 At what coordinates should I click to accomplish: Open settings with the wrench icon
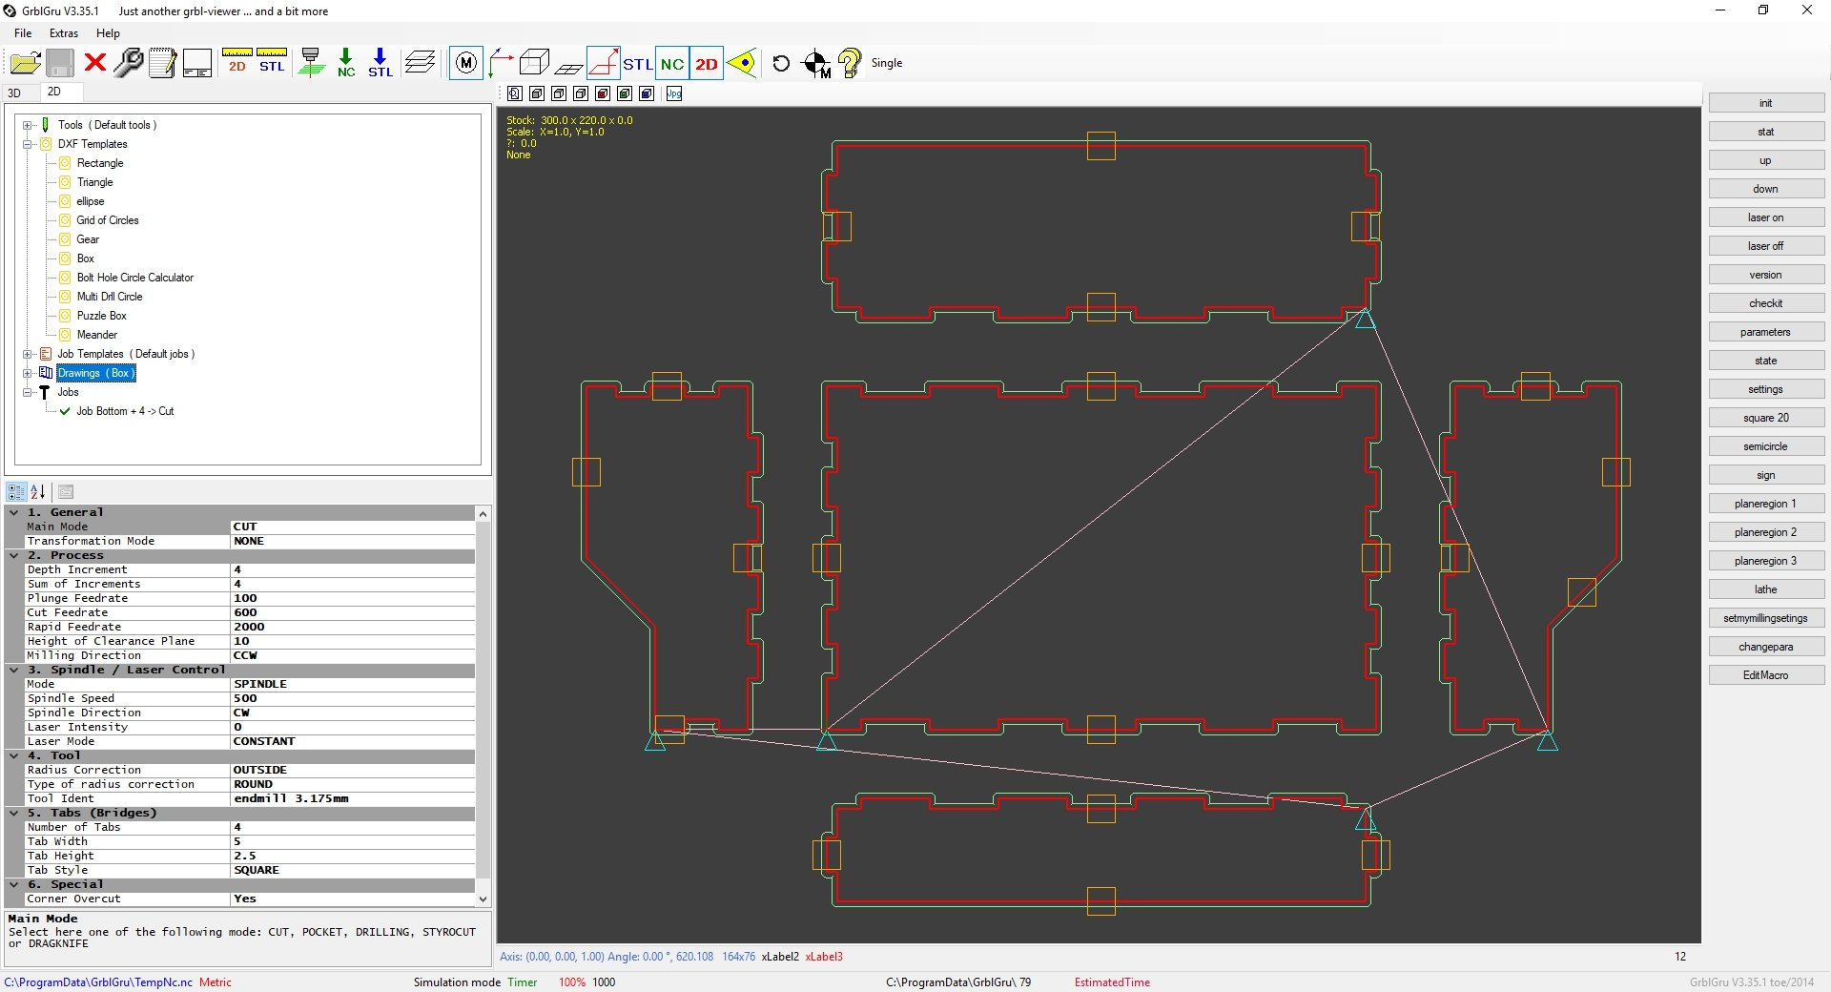[x=128, y=63]
